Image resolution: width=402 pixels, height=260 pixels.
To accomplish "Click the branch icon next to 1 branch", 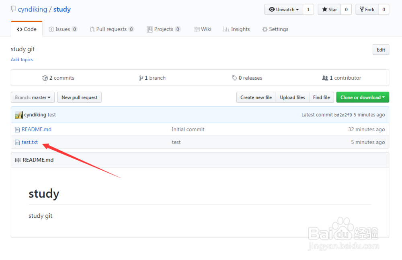I will click(x=141, y=78).
